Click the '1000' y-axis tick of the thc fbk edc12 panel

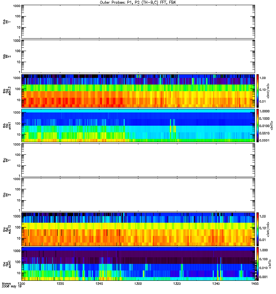click(17, 216)
